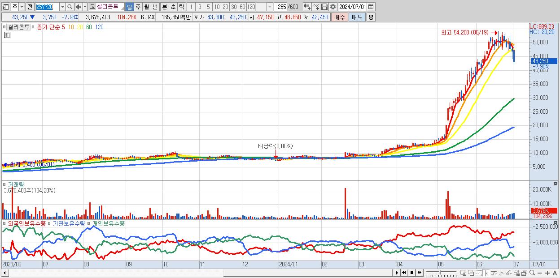Switch to 년 yearly chart period

pyautogui.click(x=155, y=7)
